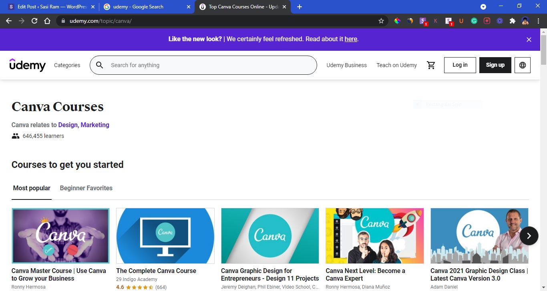
Task: Click Canva Next Level course title
Action: click(365, 275)
